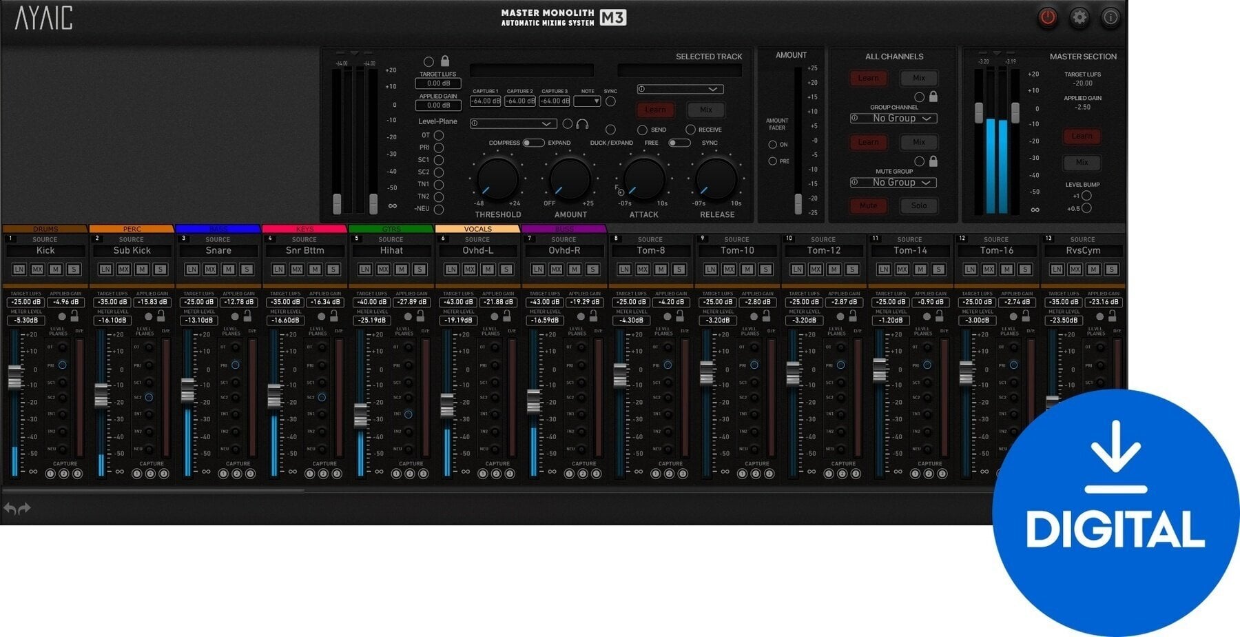1240x637 pixels.
Task: Click Amount fader handle
Action: [798, 203]
